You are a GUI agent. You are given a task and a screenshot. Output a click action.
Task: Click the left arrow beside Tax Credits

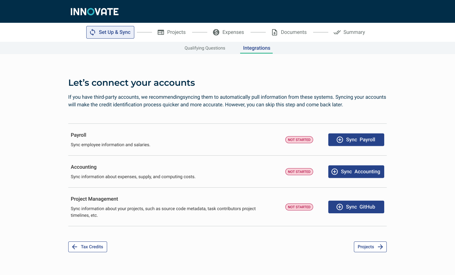point(75,247)
